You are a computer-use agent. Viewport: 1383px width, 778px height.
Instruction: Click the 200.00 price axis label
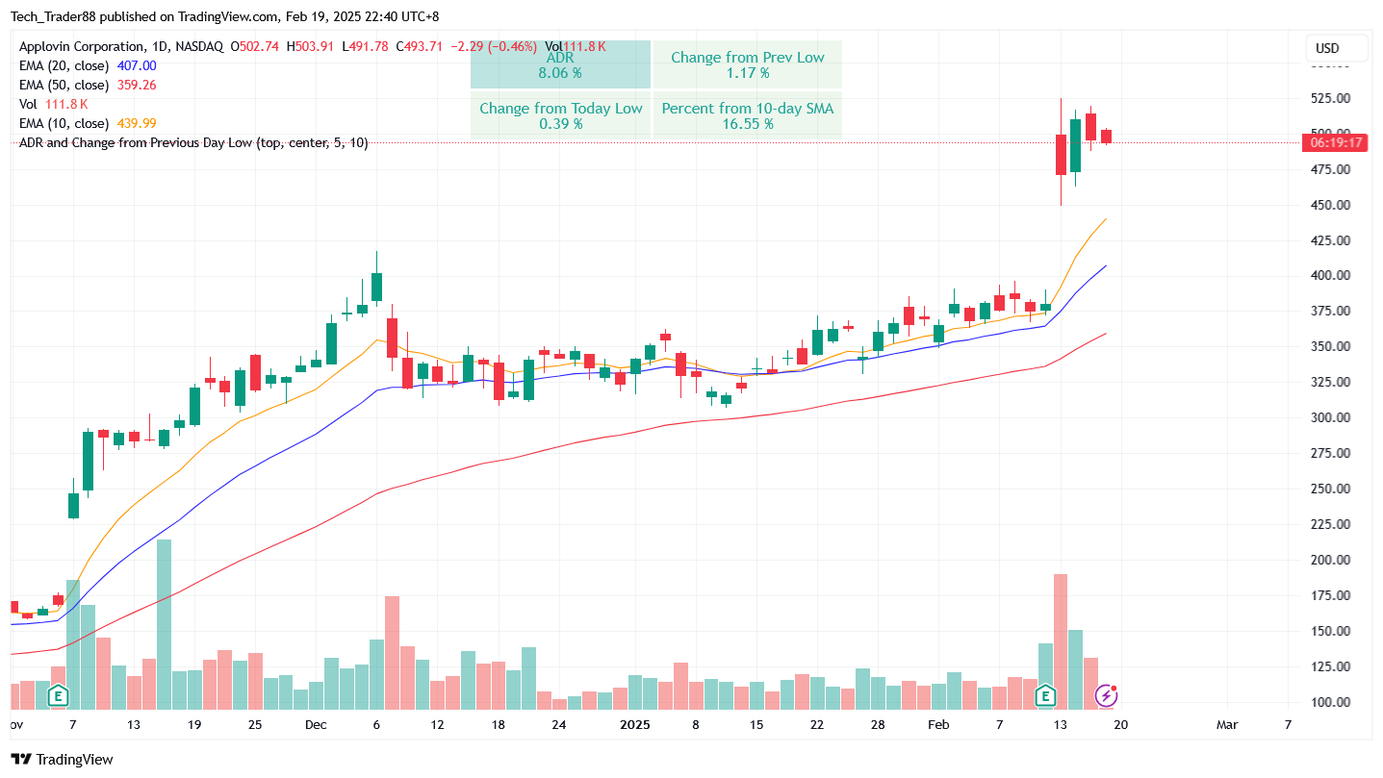pyautogui.click(x=1329, y=560)
